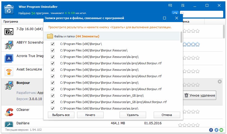Click the Bonjour version 3.0.0.10 text

coord(35,99)
